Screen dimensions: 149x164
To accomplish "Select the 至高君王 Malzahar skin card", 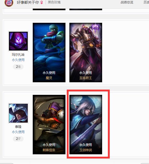I will point(86,52).
